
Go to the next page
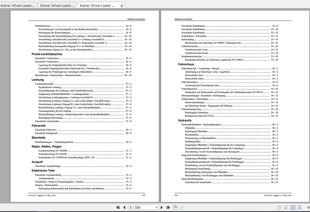(162, 207)
